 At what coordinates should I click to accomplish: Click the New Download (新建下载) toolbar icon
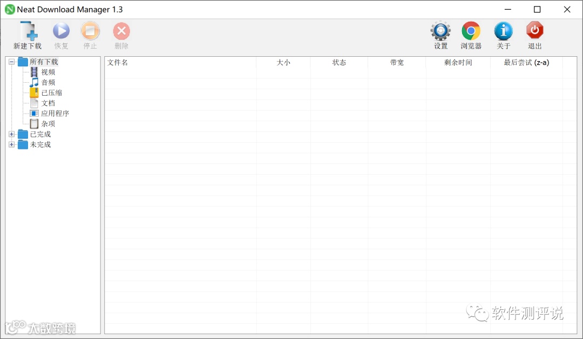(x=29, y=30)
